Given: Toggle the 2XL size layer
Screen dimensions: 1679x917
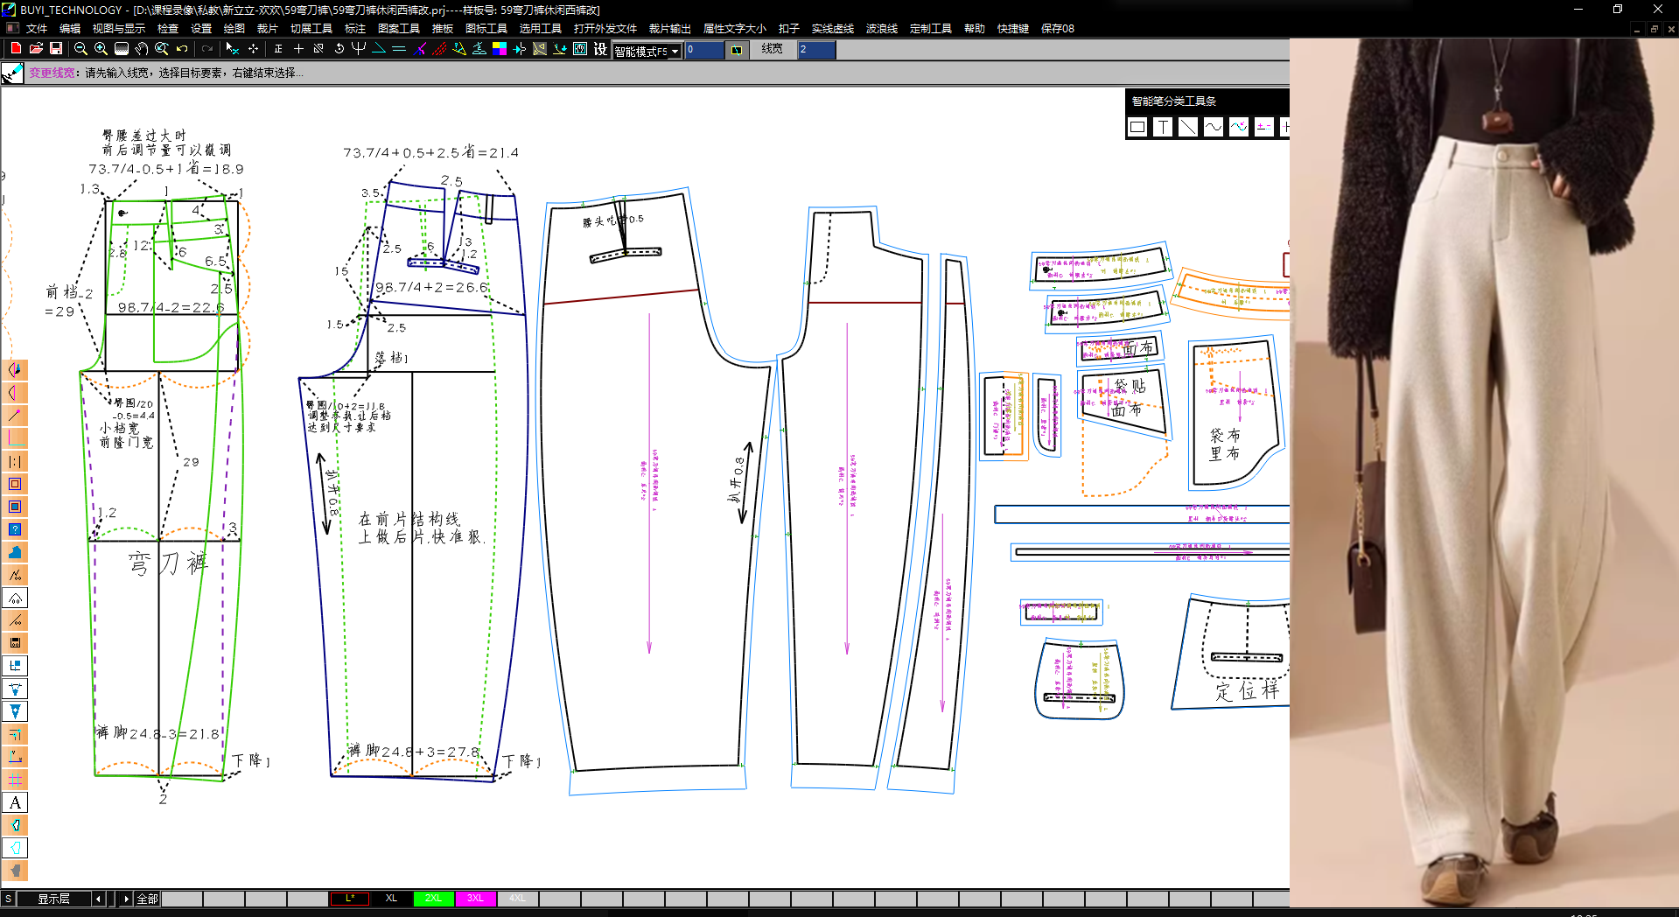Looking at the screenshot, I should 433,899.
